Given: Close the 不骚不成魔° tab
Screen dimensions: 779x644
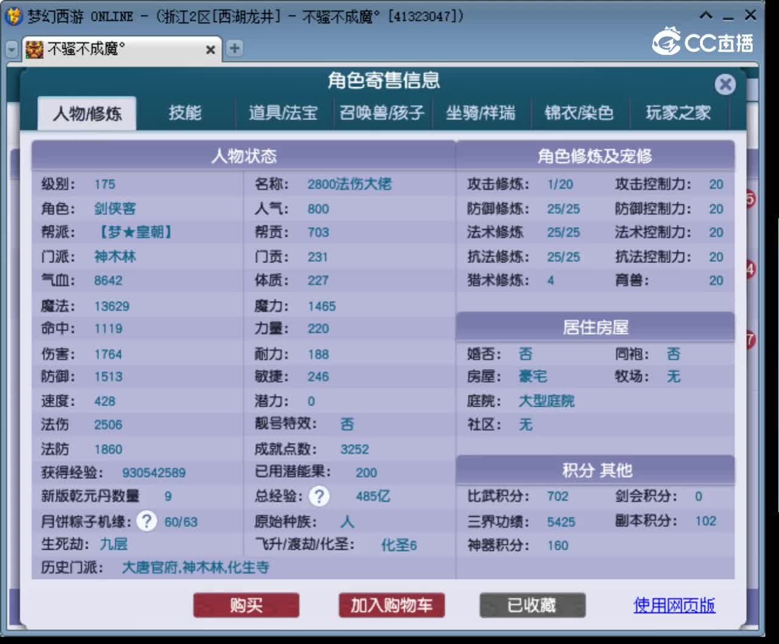Looking at the screenshot, I should coord(210,49).
